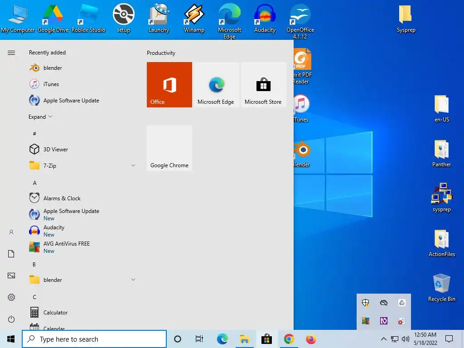Select the Roblox Studio desktop shortcut
This screenshot has width=464, height=348.
tap(88, 18)
